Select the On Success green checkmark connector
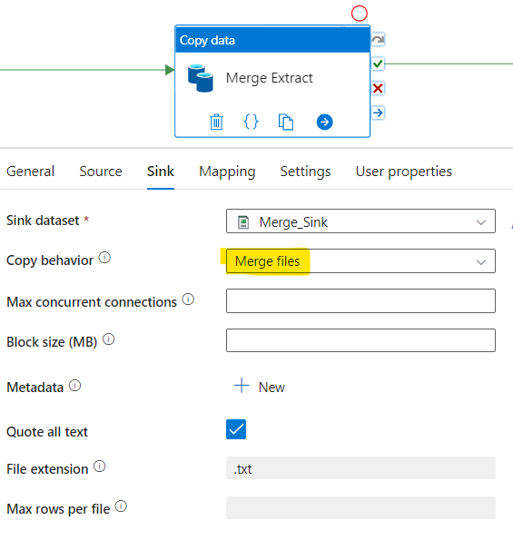The height and width of the screenshot is (540, 513). (378, 64)
